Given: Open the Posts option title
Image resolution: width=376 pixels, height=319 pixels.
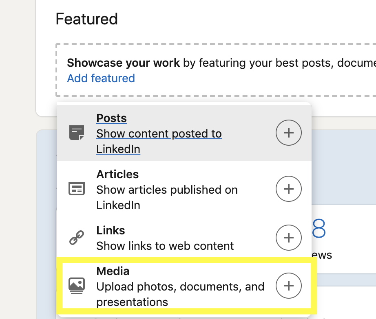Looking at the screenshot, I should point(111,118).
